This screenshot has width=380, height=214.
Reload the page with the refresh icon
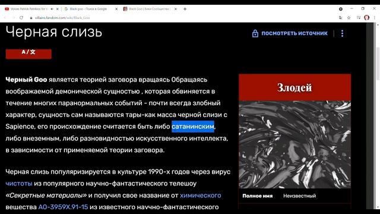(21, 18)
